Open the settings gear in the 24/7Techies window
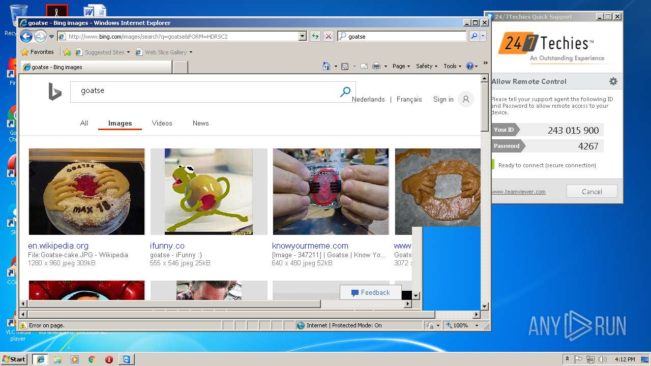Screen dimensions: 651x366 click(x=613, y=81)
